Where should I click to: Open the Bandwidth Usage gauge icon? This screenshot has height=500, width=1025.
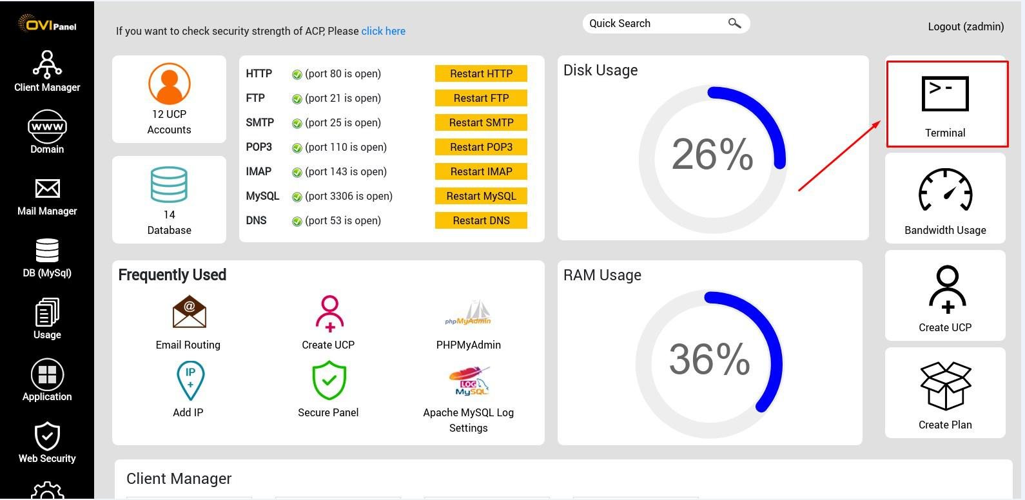(945, 190)
